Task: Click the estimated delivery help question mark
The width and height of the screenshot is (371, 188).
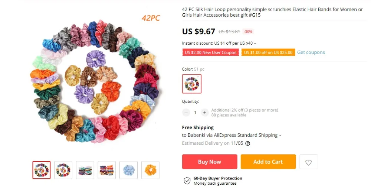Action: coord(247,143)
